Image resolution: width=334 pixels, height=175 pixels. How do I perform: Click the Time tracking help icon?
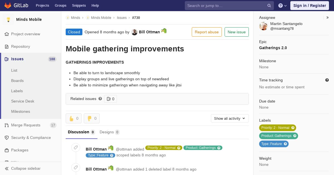point(327,80)
